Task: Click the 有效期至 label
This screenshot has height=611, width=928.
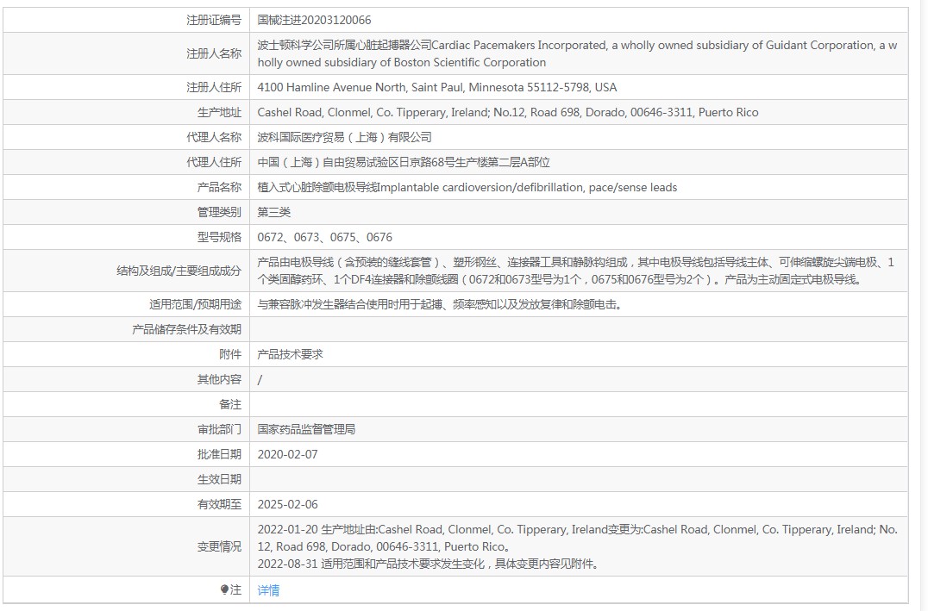Action: (x=219, y=504)
